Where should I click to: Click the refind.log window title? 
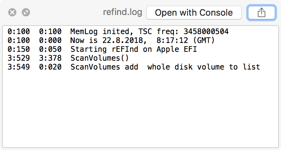(122, 13)
